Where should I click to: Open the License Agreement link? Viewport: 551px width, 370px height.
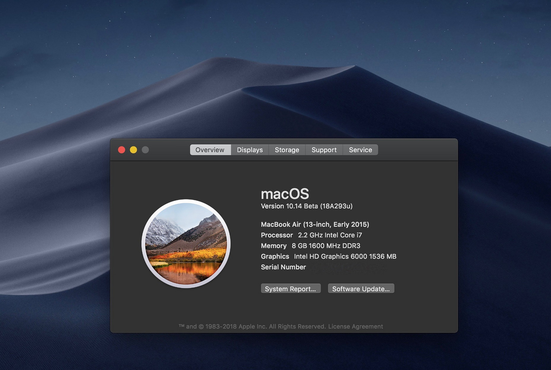point(355,326)
